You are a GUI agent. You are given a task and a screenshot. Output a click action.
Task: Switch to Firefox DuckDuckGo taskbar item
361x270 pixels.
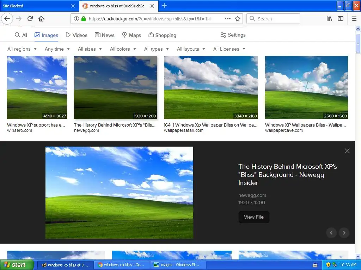coord(65,265)
